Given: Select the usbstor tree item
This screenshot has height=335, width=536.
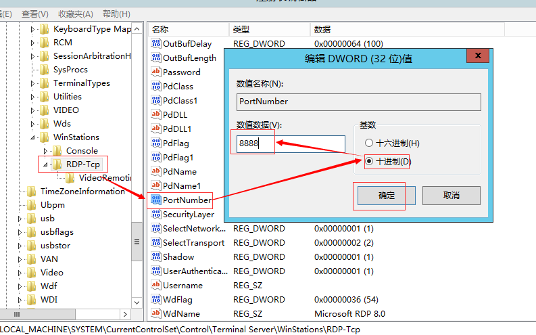Looking at the screenshot, I should (x=55, y=246).
